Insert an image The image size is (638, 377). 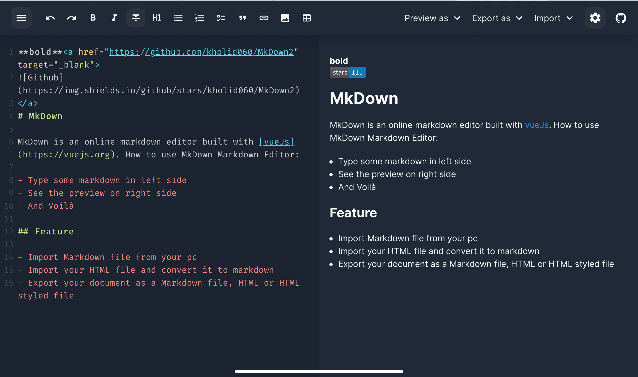[285, 18]
